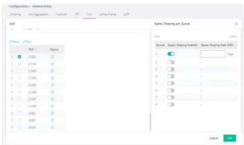Expand the row for port 10GE3
The width and height of the screenshot is (244, 145).
coord(12,127)
